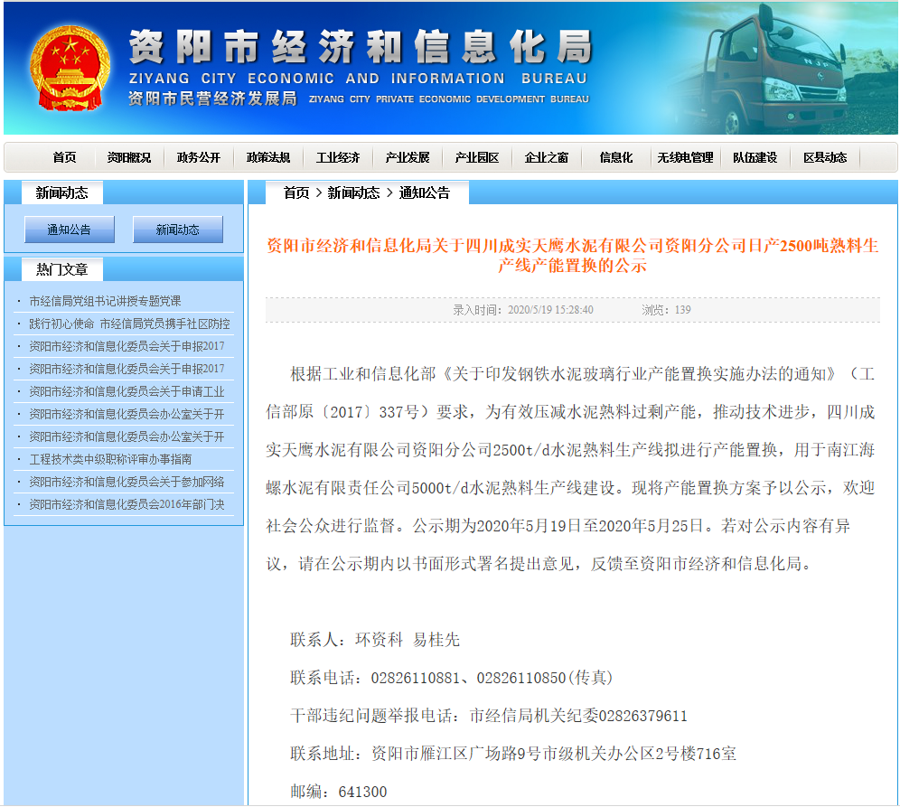Open hot article about 参加网络
This screenshot has width=900, height=807.
click(x=127, y=482)
